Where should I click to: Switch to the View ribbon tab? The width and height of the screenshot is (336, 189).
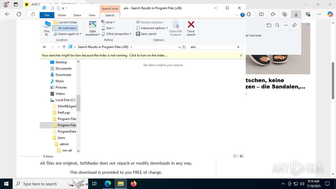(92, 15)
